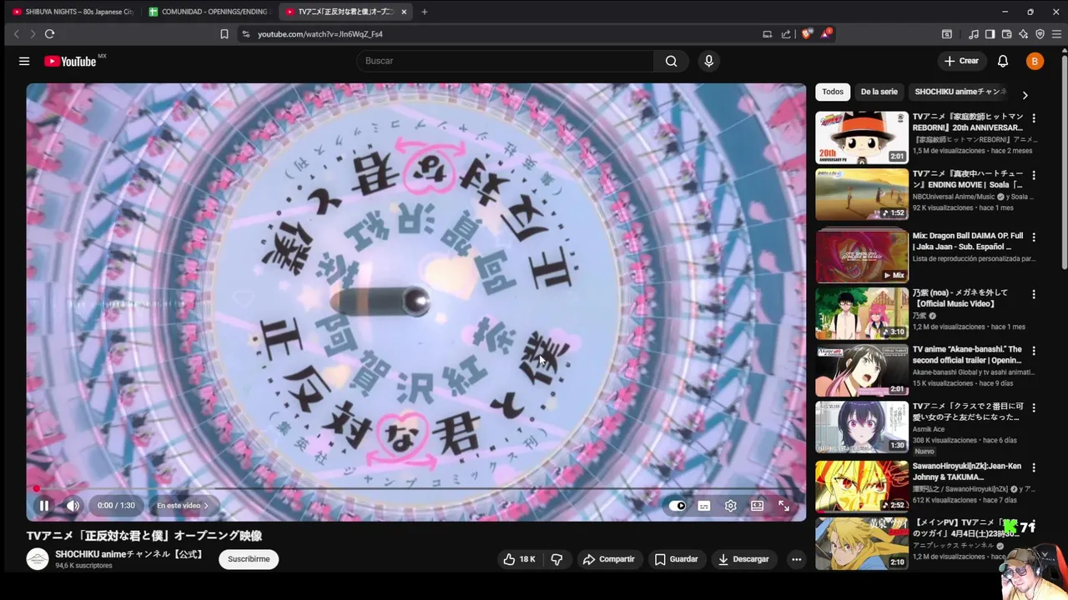Open SHOCHIKU anime channel name link
Image resolution: width=1068 pixels, height=600 pixels.
(x=129, y=554)
